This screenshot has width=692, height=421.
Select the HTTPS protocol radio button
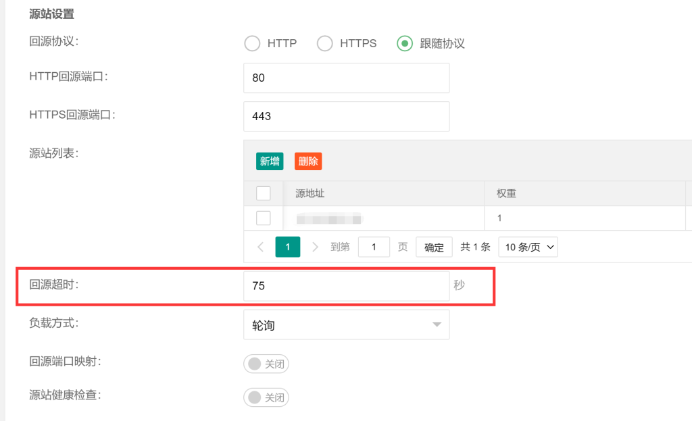tap(325, 43)
